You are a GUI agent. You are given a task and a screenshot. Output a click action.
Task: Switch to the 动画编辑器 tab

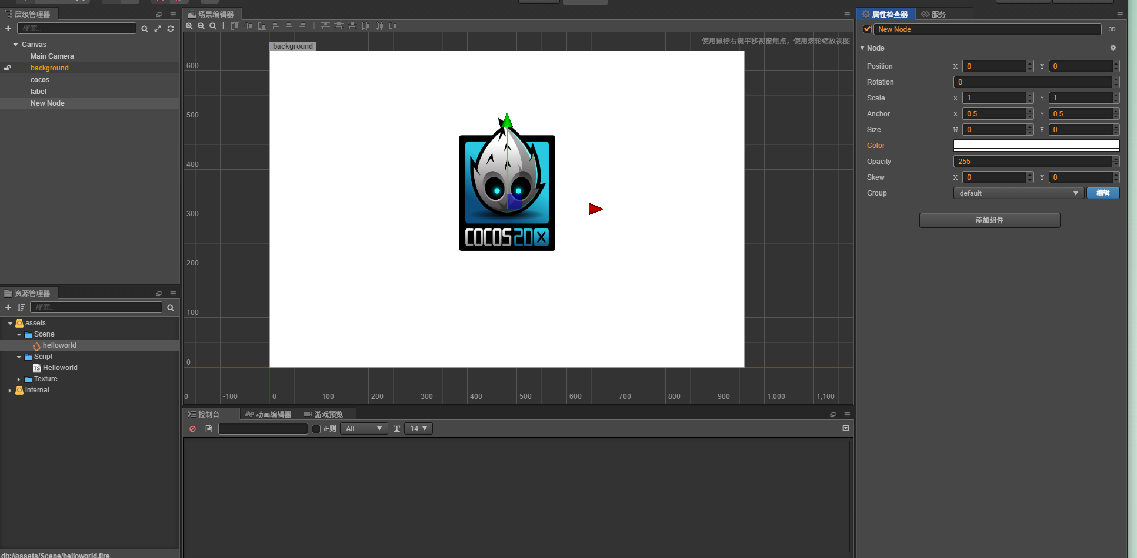pos(268,414)
